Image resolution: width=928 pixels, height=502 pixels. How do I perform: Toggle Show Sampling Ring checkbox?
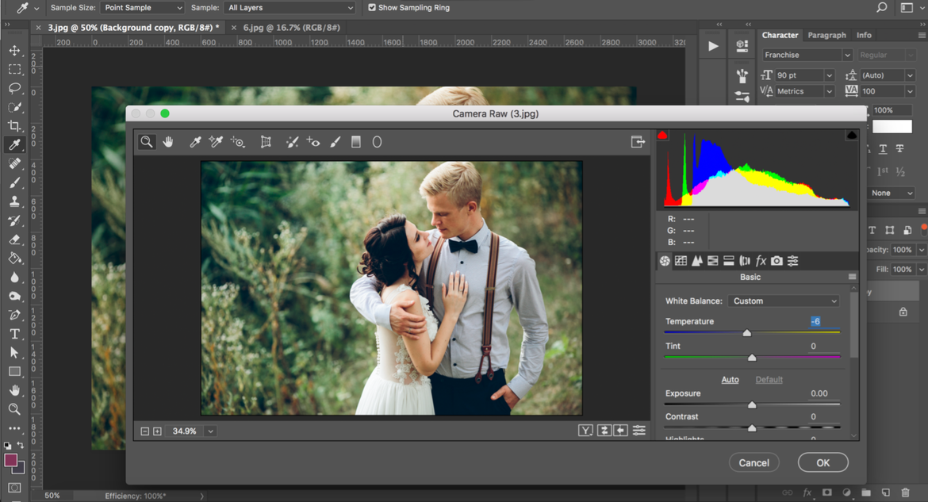pyautogui.click(x=372, y=8)
